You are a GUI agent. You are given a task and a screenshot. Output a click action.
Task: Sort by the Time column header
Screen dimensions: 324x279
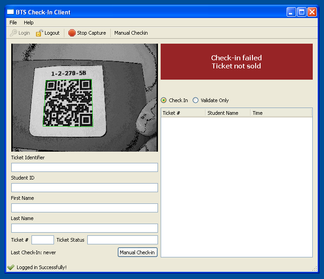tap(281, 113)
